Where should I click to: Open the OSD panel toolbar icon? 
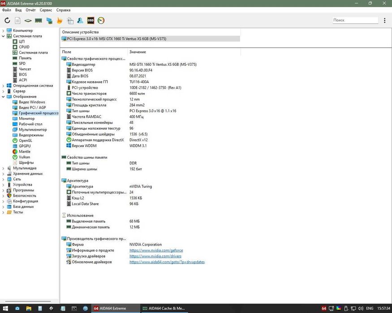point(90,21)
